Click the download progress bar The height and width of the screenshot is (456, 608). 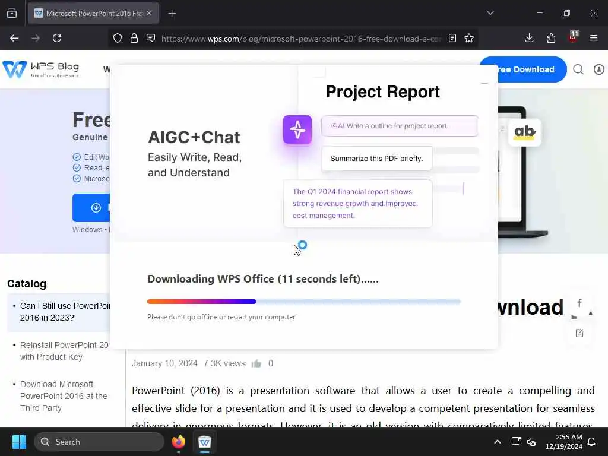click(x=303, y=302)
